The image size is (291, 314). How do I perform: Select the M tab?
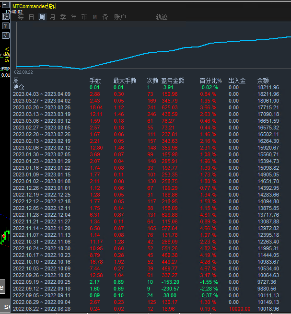95,17
